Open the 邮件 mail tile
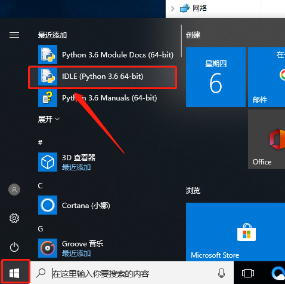 coord(267,77)
